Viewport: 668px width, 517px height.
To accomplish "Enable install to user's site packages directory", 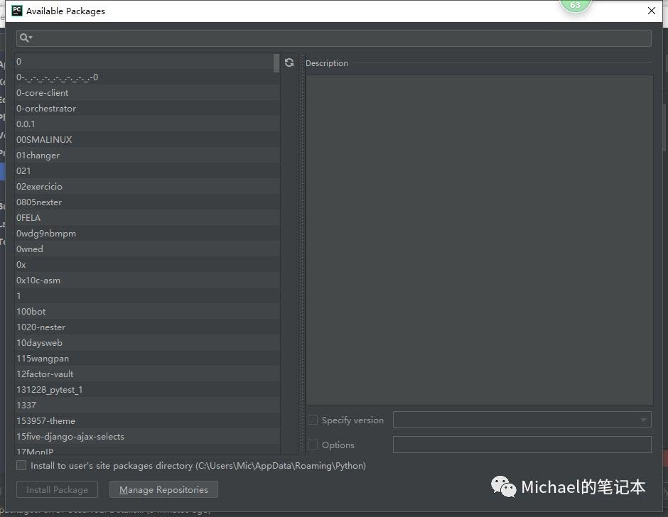I will click(21, 466).
